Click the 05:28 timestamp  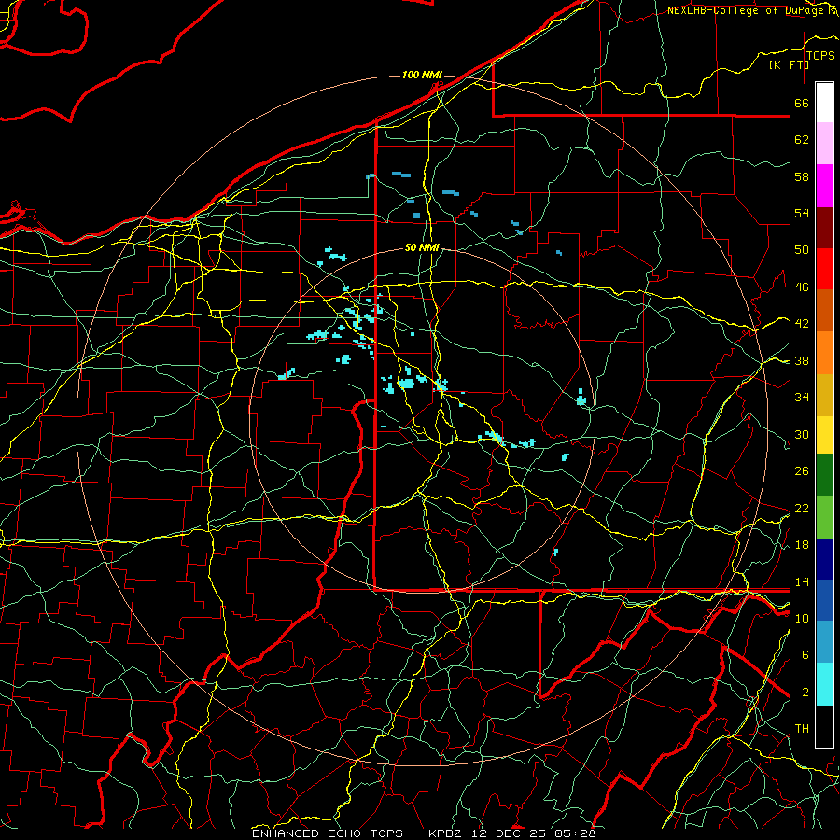(x=576, y=833)
